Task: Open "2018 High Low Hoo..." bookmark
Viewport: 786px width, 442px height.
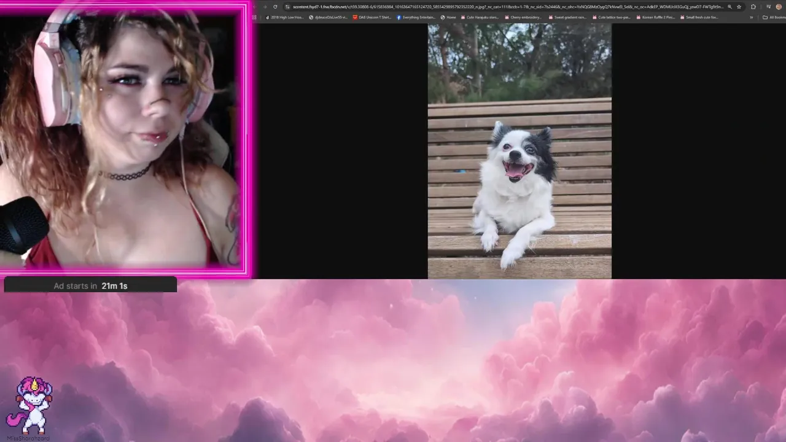Action: click(x=284, y=17)
